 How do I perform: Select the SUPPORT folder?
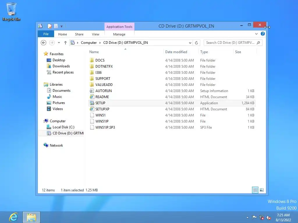coord(172,78)
